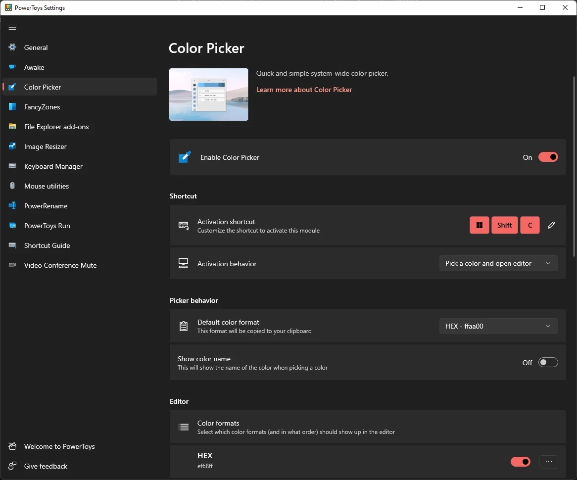Screen dimensions: 577x480
Task: Click the PowerRename icon
Action: point(12,205)
